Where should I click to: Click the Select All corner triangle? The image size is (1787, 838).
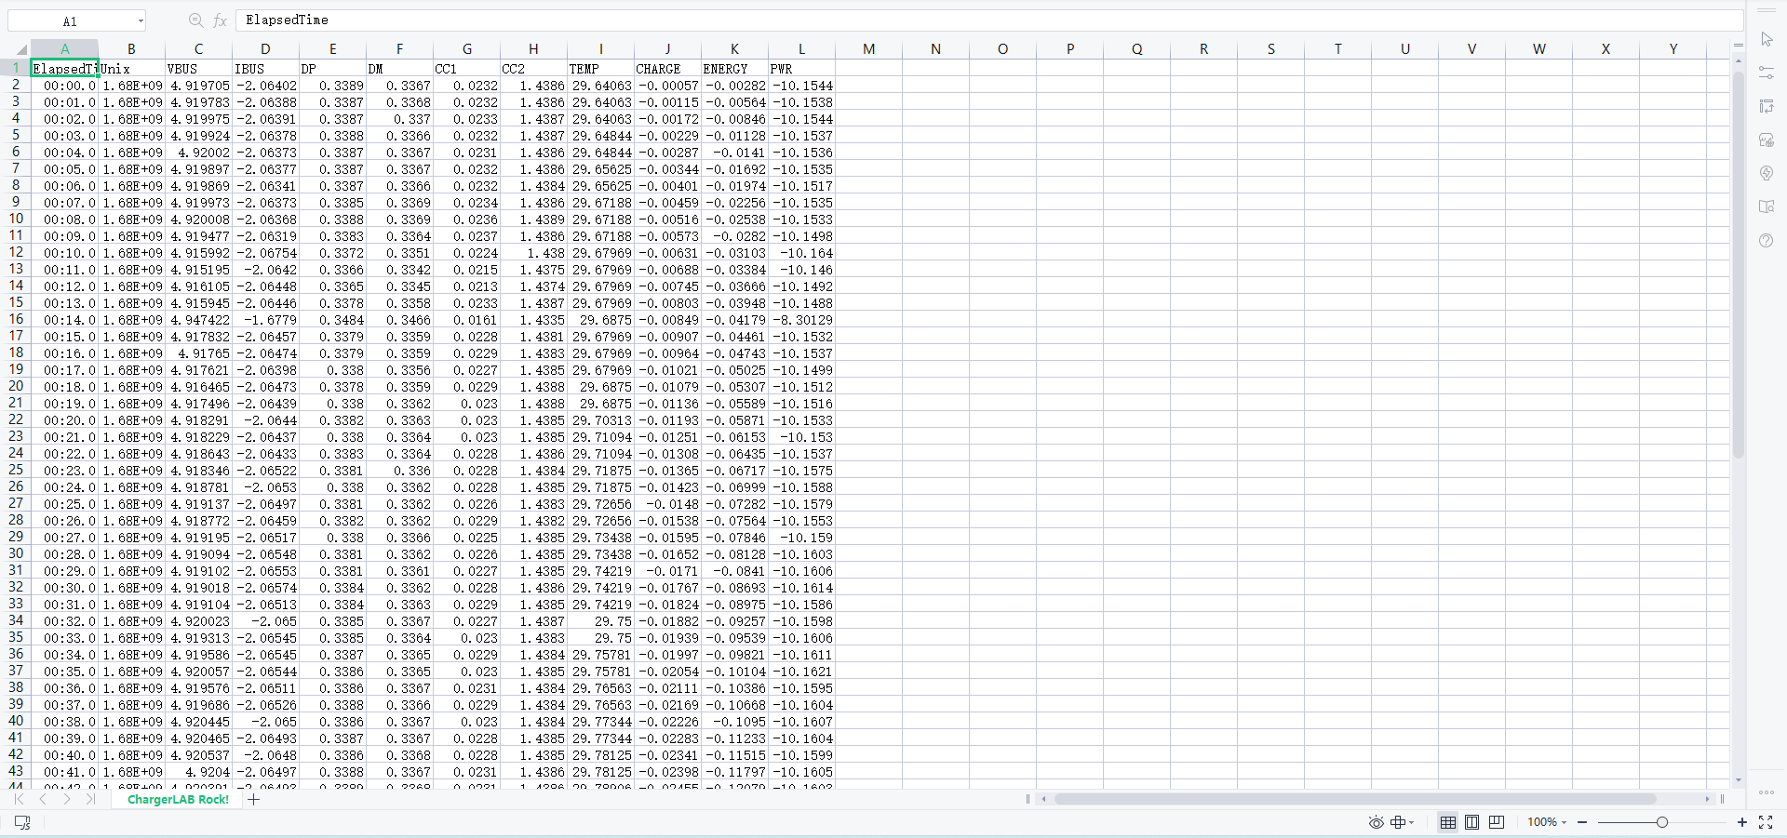pyautogui.click(x=20, y=49)
